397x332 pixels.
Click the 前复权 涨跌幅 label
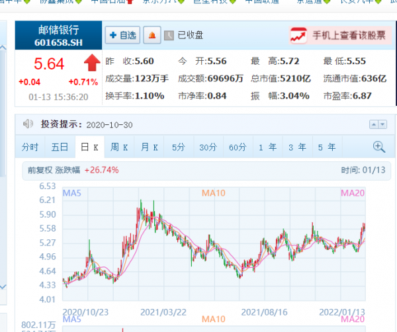pos(54,170)
